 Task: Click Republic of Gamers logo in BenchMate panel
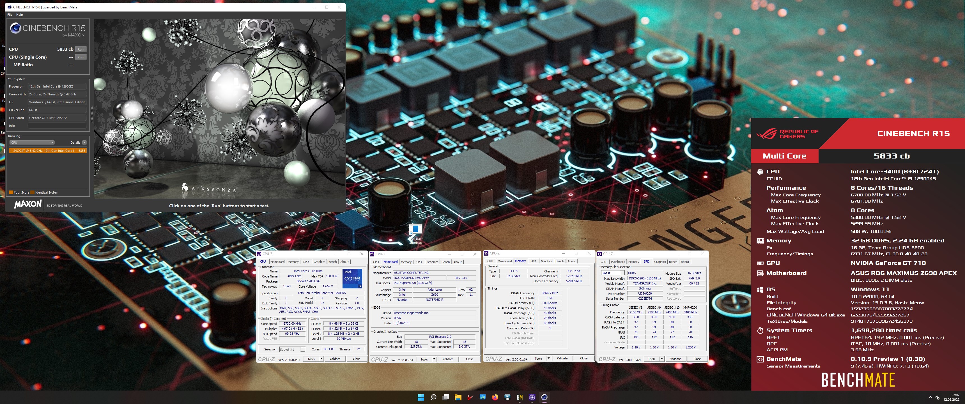click(x=787, y=134)
